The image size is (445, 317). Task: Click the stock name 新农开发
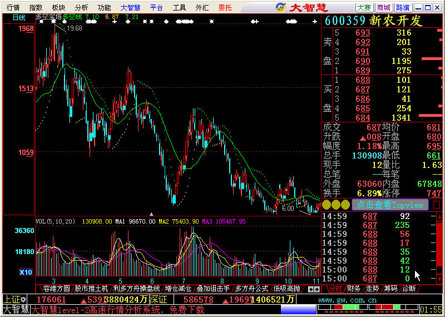click(x=396, y=21)
